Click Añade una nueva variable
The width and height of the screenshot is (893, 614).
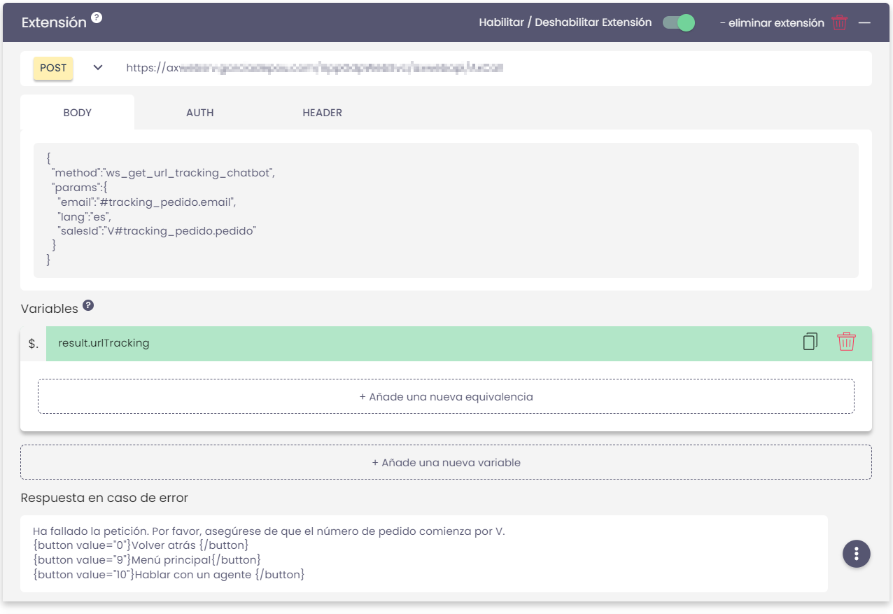(x=446, y=463)
